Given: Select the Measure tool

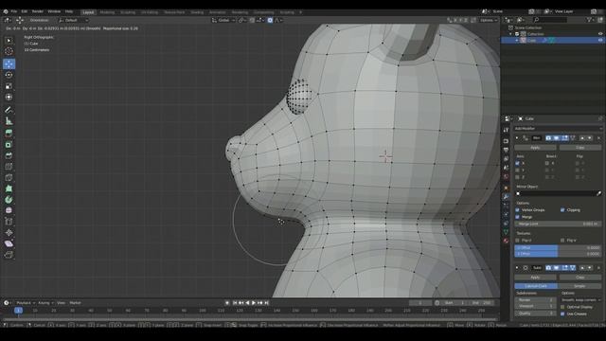Looking at the screenshot, I should (x=9, y=121).
